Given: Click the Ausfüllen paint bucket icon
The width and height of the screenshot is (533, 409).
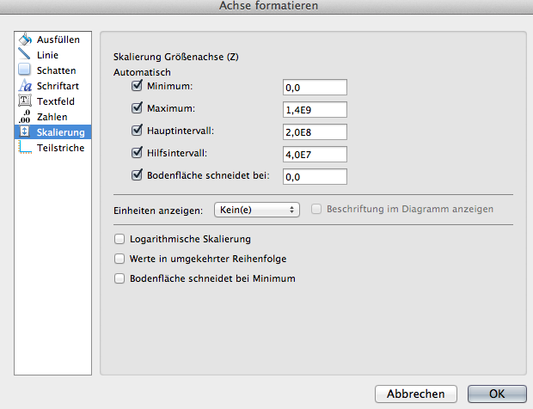Looking at the screenshot, I should point(25,40).
